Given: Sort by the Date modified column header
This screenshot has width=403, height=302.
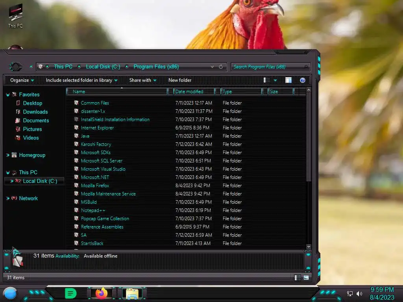Looking at the screenshot, I should (x=194, y=91).
